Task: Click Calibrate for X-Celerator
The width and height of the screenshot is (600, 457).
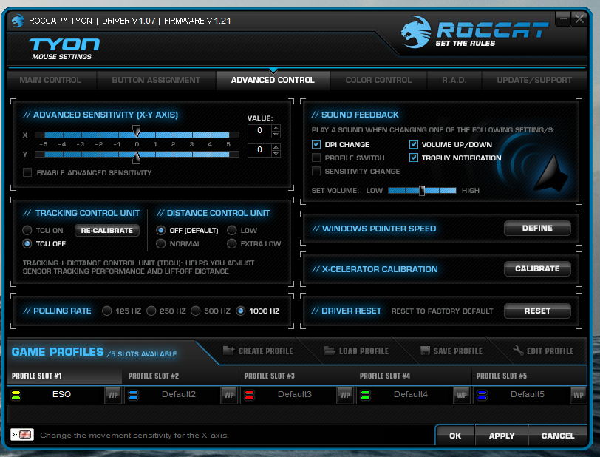Action: (x=537, y=268)
